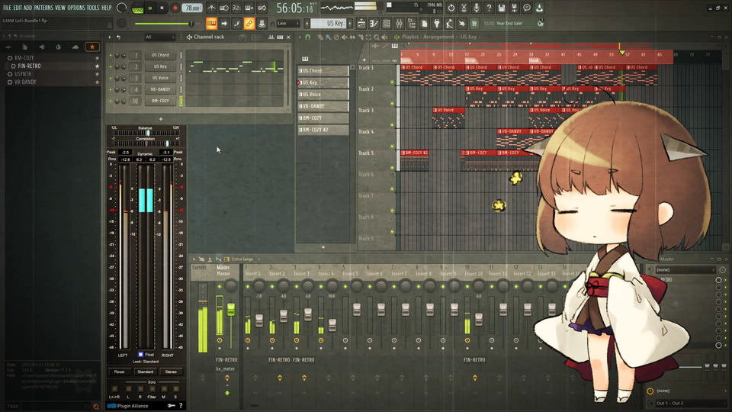Click the microphone recording icon
Screen dimensions: 732x412
coord(476,8)
